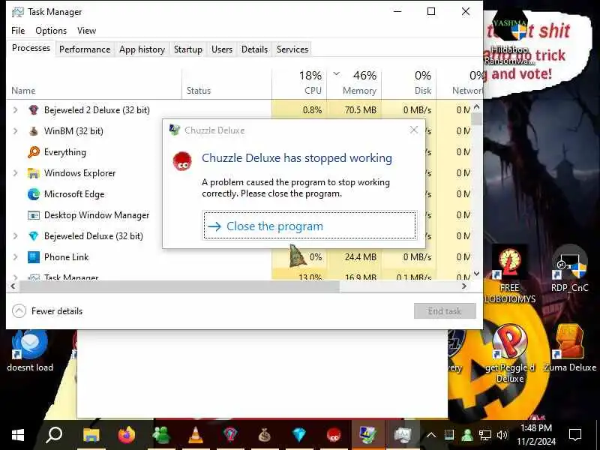This screenshot has height=450, width=600.
Task: Click the Desktop Window Manager icon
Action: click(x=34, y=215)
